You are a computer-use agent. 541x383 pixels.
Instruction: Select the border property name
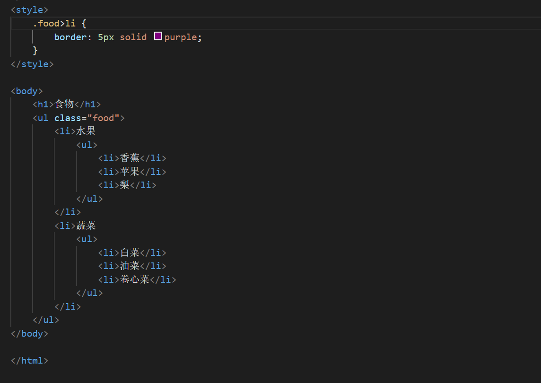point(68,36)
